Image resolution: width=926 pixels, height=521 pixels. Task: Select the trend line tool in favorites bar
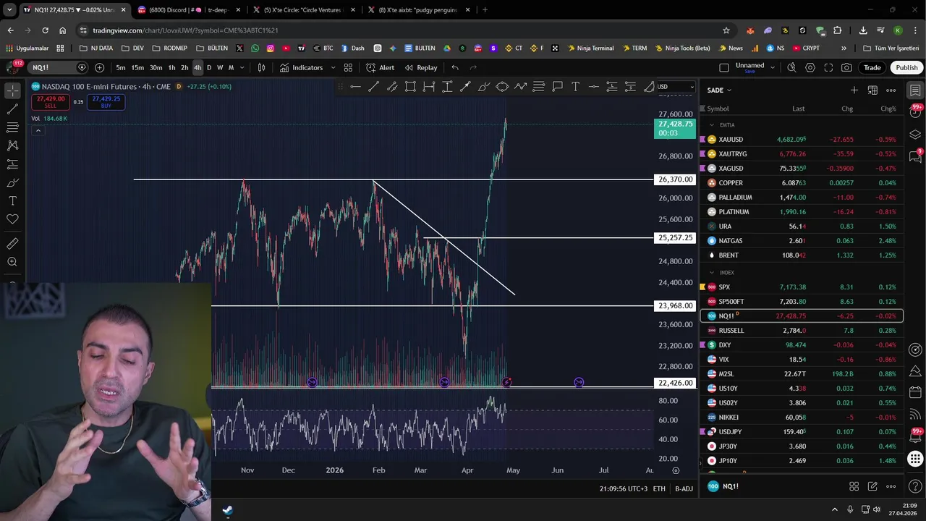click(373, 87)
